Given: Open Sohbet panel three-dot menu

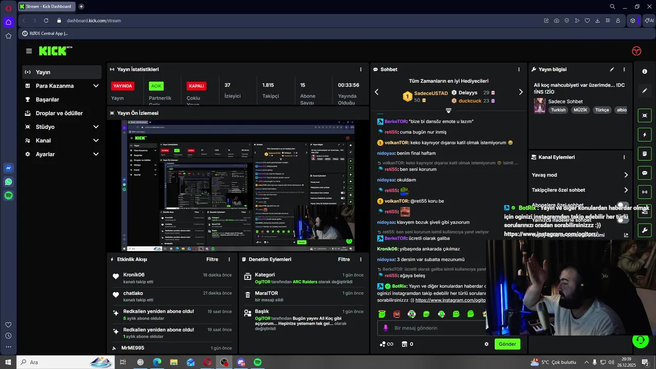Looking at the screenshot, I should click(519, 69).
